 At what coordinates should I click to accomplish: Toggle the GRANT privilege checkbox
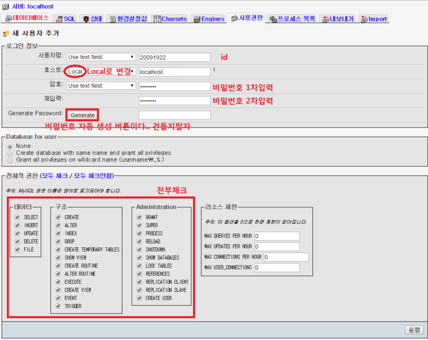point(139,217)
